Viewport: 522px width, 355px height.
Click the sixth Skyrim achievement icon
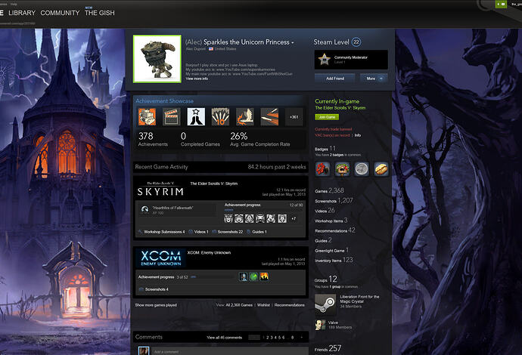282,218
